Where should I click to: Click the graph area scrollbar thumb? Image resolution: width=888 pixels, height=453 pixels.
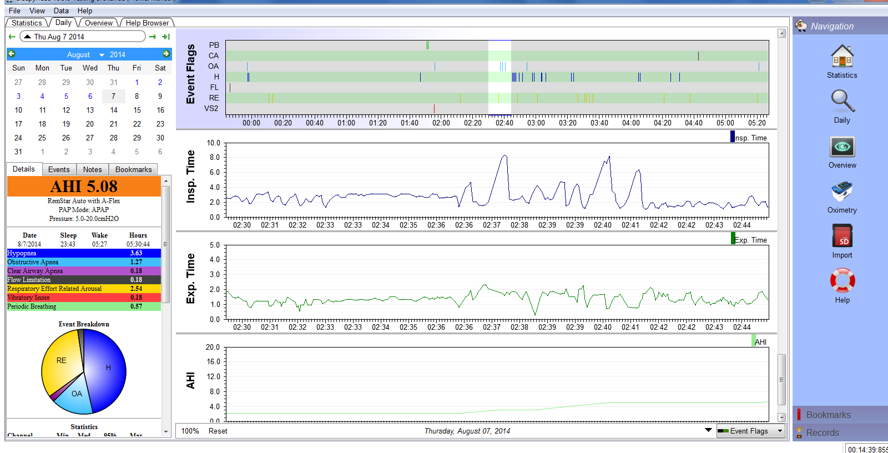[x=781, y=380]
